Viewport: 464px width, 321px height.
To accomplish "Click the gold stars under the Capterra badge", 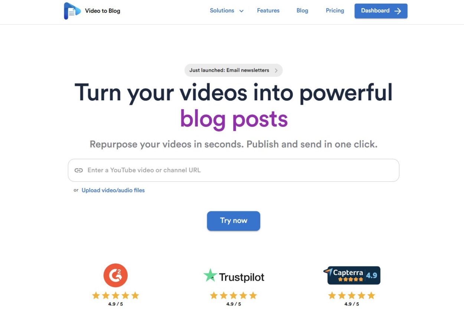I will tap(352, 296).
